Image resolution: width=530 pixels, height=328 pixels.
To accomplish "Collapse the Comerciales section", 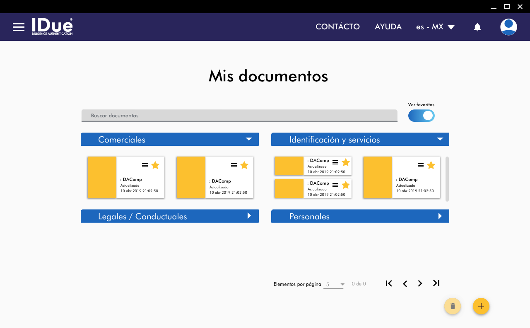I will click(248, 139).
